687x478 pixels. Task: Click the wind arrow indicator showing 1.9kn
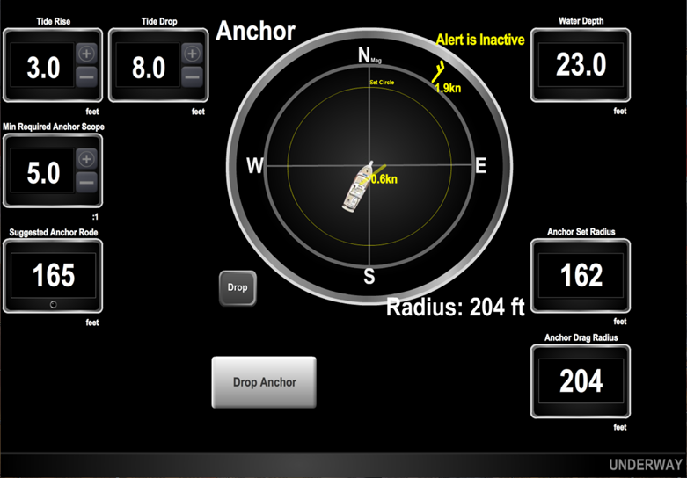coord(440,73)
